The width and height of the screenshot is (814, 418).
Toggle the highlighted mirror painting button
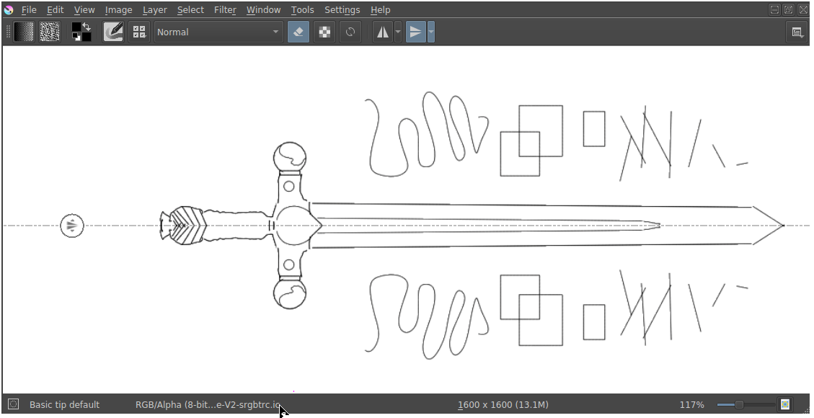(x=417, y=31)
